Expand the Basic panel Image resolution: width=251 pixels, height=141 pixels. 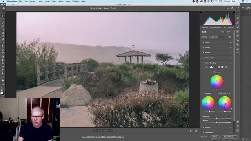pyautogui.click(x=203, y=42)
